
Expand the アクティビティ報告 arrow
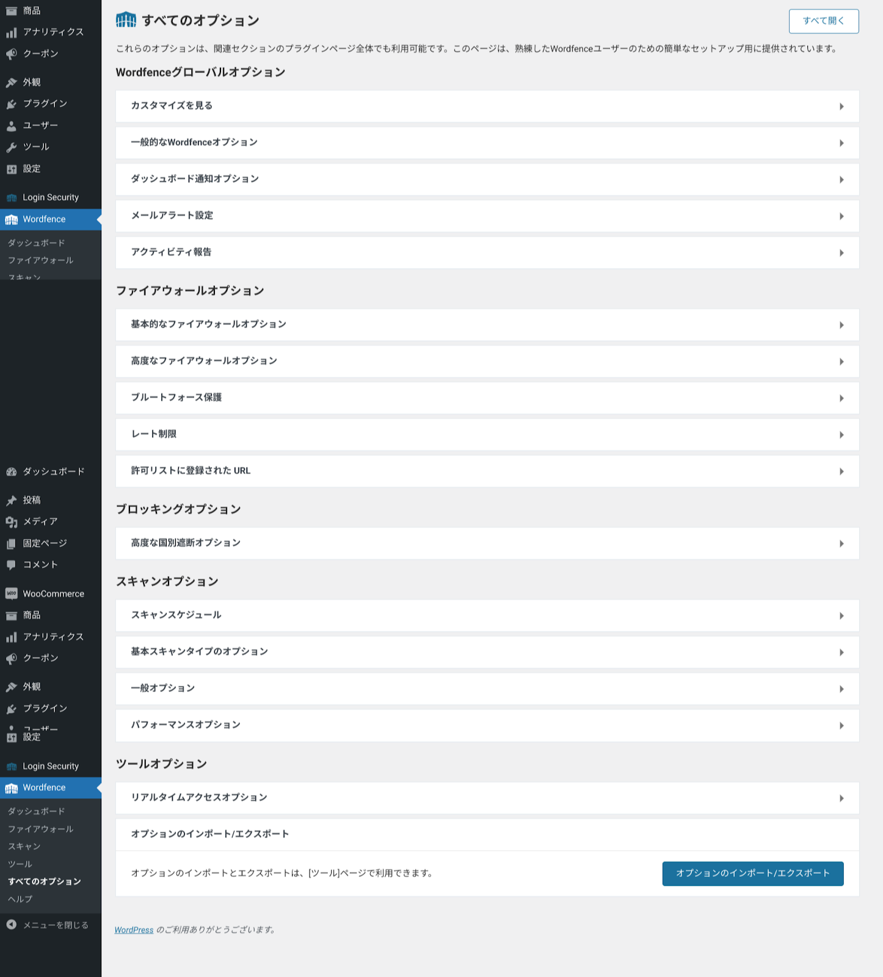pyautogui.click(x=841, y=253)
